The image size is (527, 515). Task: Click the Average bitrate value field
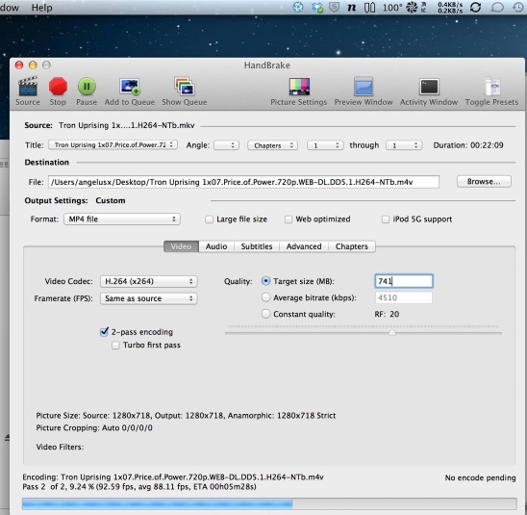click(404, 297)
